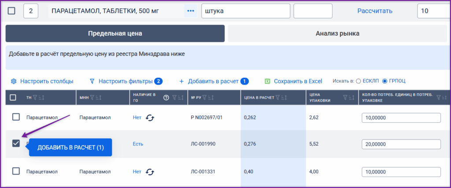
Task: Click the funnel icon beside Настроить фильтры
Action: tap(92, 81)
